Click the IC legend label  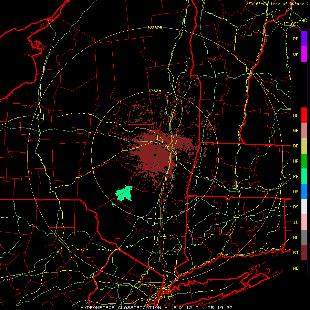tap(296, 223)
